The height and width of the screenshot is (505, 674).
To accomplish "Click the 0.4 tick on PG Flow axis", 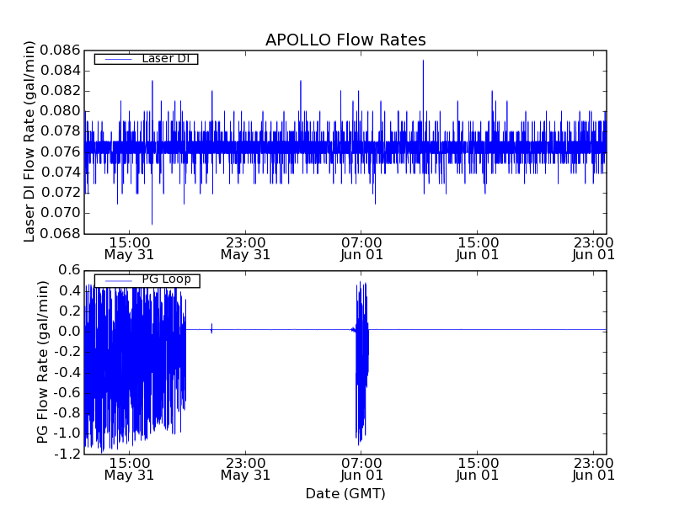I will click(70, 290).
